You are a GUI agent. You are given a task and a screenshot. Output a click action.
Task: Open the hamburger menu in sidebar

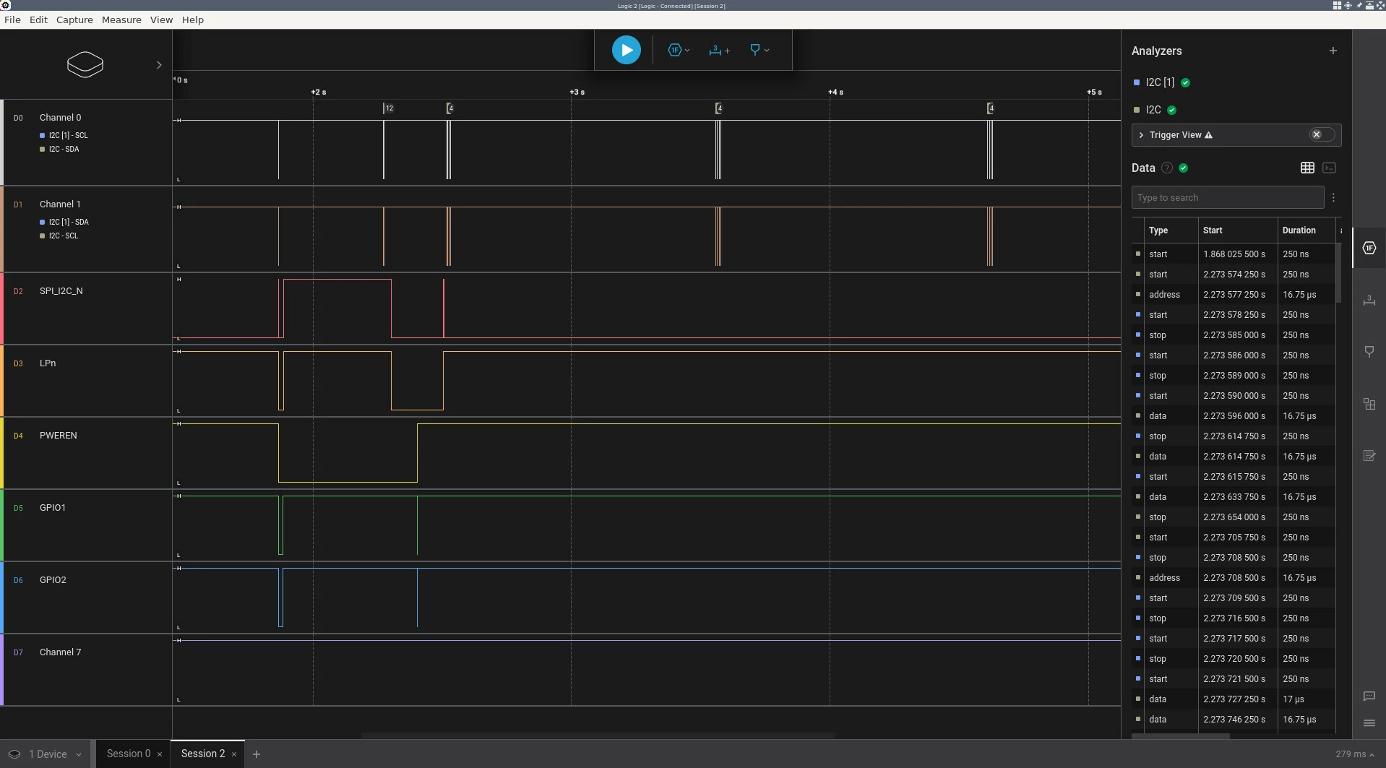click(x=1369, y=723)
